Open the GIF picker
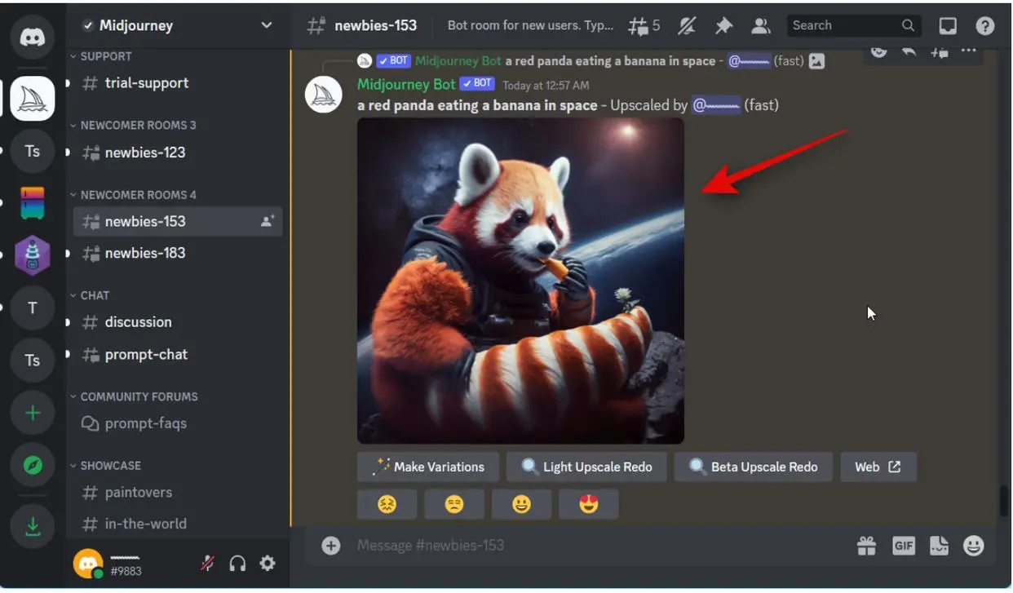This screenshot has height=593, width=1013. tap(904, 546)
